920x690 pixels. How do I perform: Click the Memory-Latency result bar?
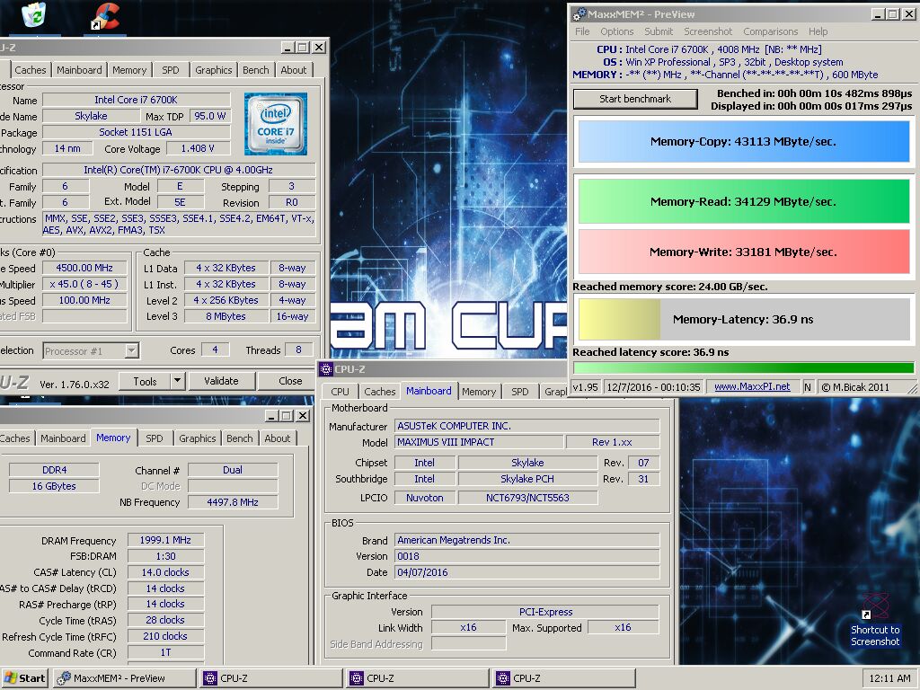tap(743, 319)
